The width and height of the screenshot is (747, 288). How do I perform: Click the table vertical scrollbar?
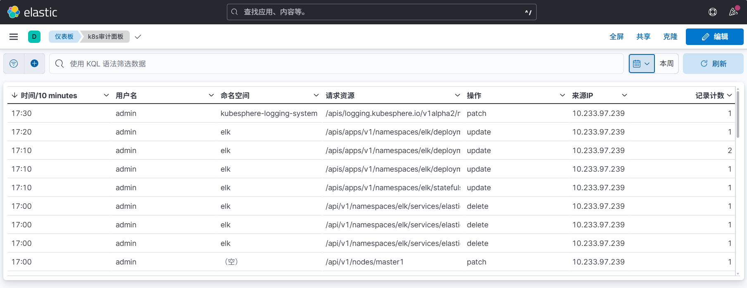pyautogui.click(x=738, y=114)
